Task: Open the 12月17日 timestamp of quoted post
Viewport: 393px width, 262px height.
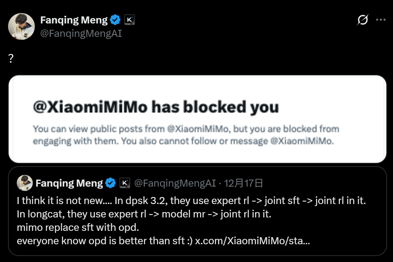Action: coord(243,183)
